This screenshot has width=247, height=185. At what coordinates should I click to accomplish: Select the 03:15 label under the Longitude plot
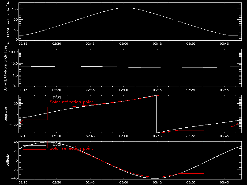157,136
